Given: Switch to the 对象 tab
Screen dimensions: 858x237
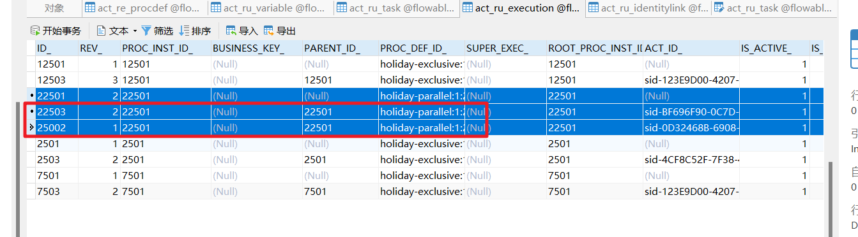Looking at the screenshot, I should click(x=54, y=8).
